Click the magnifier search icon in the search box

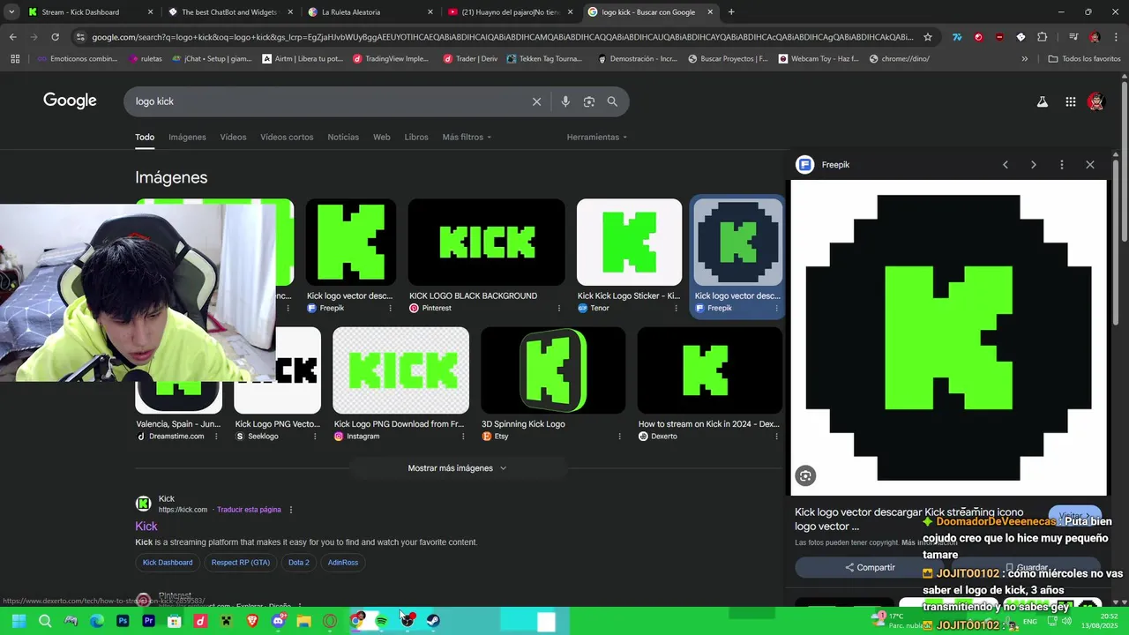(612, 101)
